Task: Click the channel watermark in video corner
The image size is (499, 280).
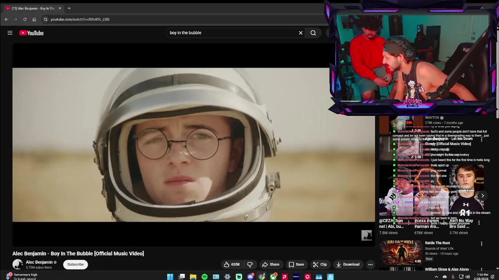Action: tap(366, 235)
